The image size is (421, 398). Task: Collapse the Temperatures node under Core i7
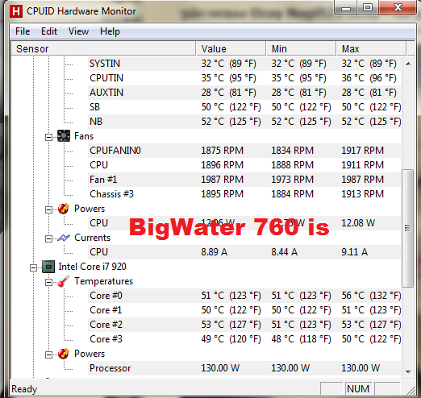[x=48, y=283]
